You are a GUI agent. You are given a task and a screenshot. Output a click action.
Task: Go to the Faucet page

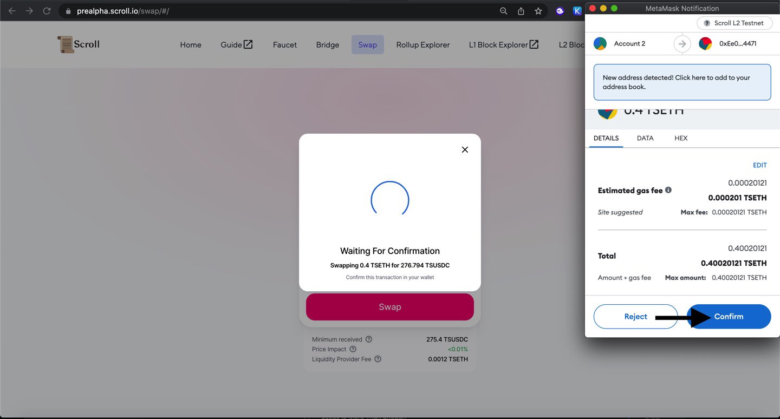(x=285, y=45)
